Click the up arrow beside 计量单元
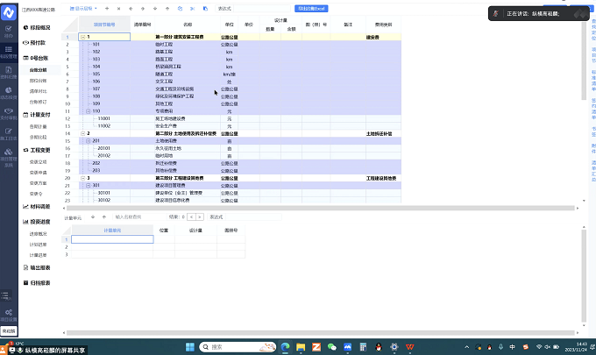The width and height of the screenshot is (596, 355). [x=105, y=216]
